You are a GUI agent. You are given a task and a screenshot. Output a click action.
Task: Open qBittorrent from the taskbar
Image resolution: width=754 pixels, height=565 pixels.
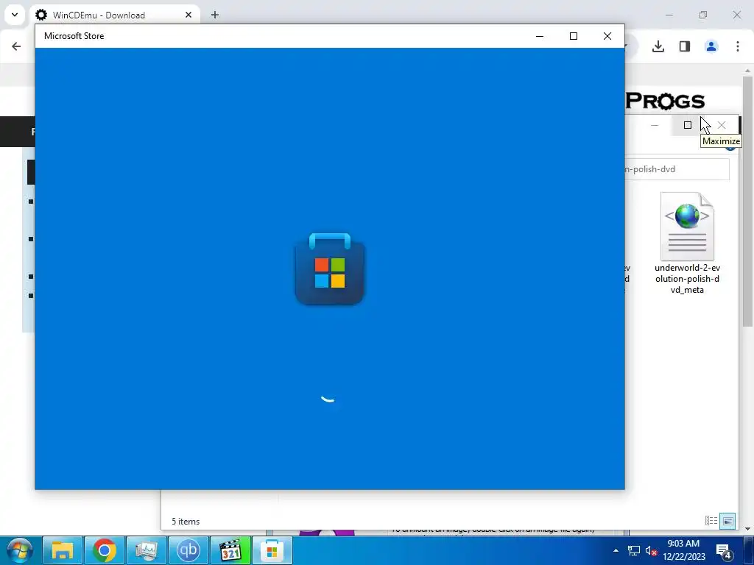pyautogui.click(x=188, y=550)
